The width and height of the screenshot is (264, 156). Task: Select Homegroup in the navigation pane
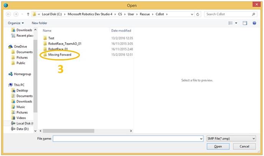click(22, 74)
